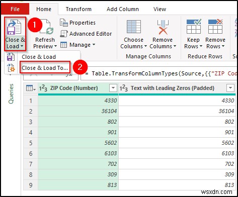
Task: Select Close & Load menu entry
Action: click(39, 57)
